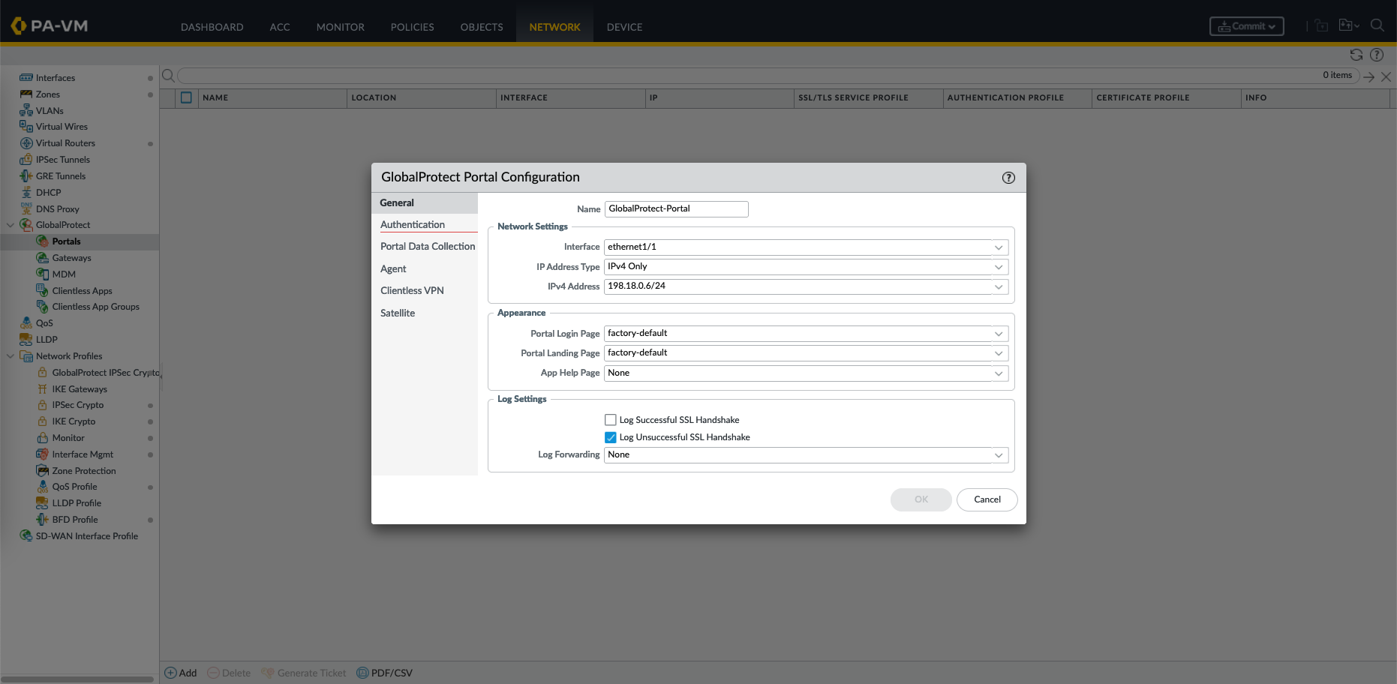This screenshot has height=684, width=1397.
Task: Open Gateways under GlobalProtect in sidebar
Action: tap(71, 258)
